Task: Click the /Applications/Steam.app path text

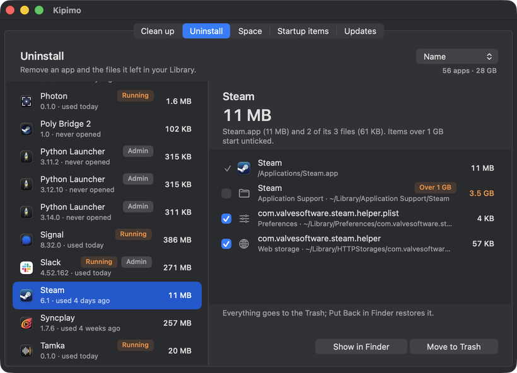Action: [298, 174]
